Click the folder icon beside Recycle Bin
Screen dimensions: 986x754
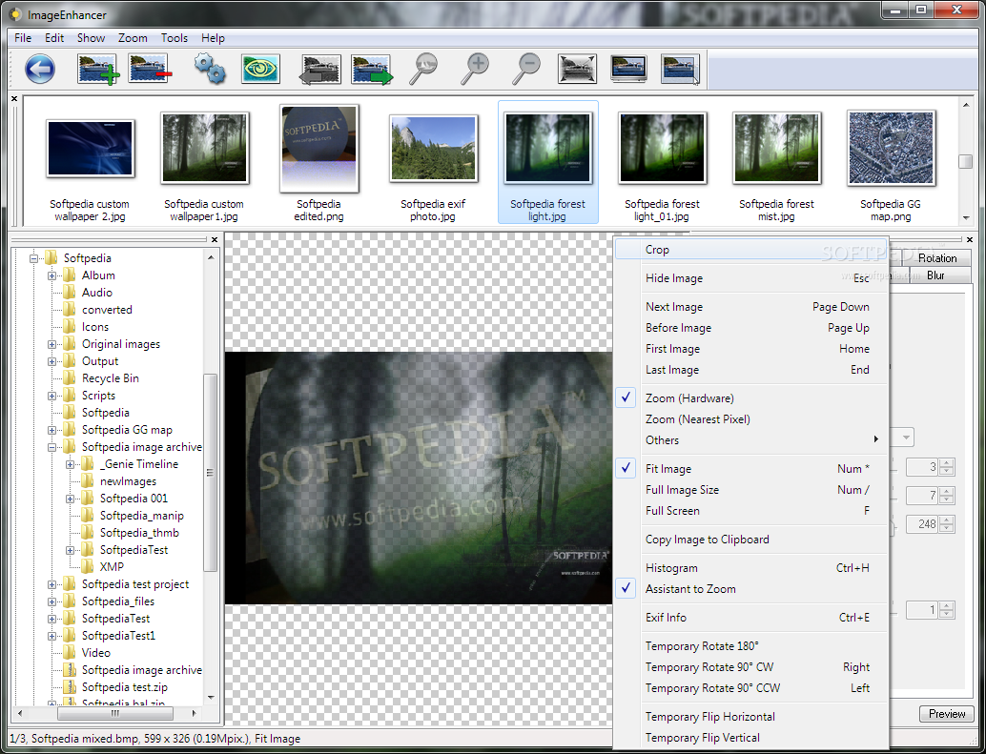pyautogui.click(x=70, y=378)
